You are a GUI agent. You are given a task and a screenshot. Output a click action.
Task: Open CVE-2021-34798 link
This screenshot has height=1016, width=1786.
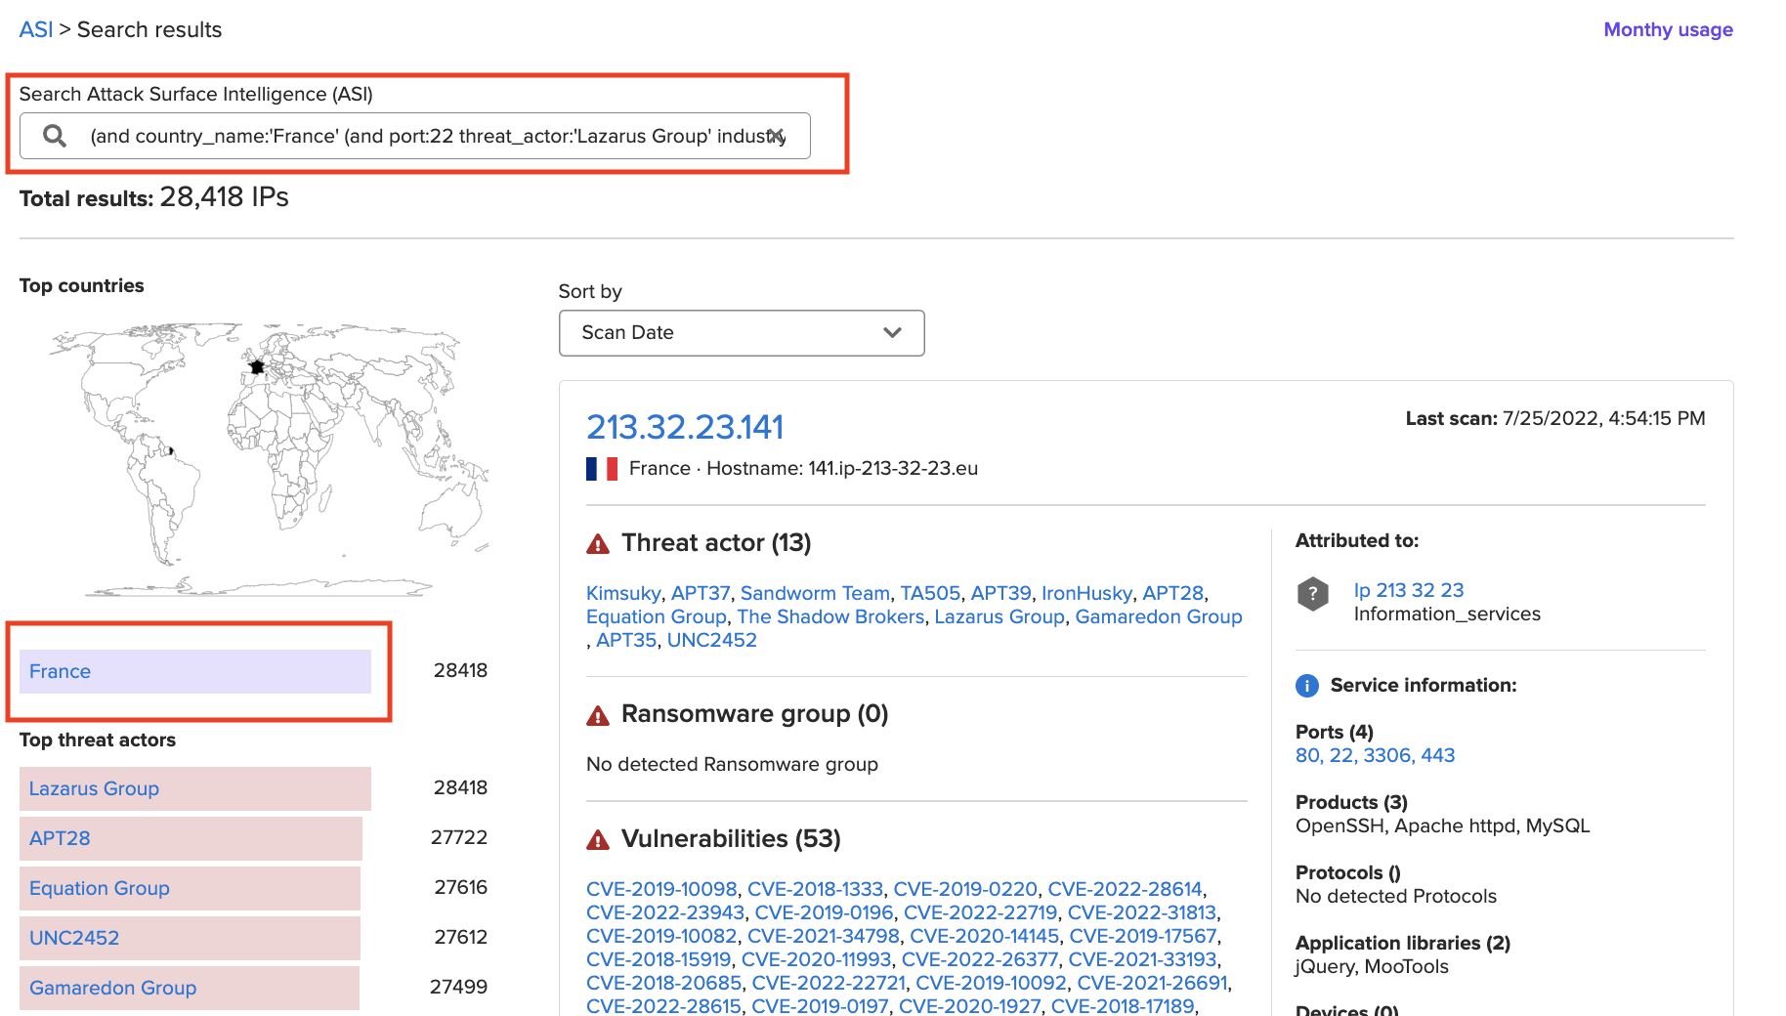point(824,936)
